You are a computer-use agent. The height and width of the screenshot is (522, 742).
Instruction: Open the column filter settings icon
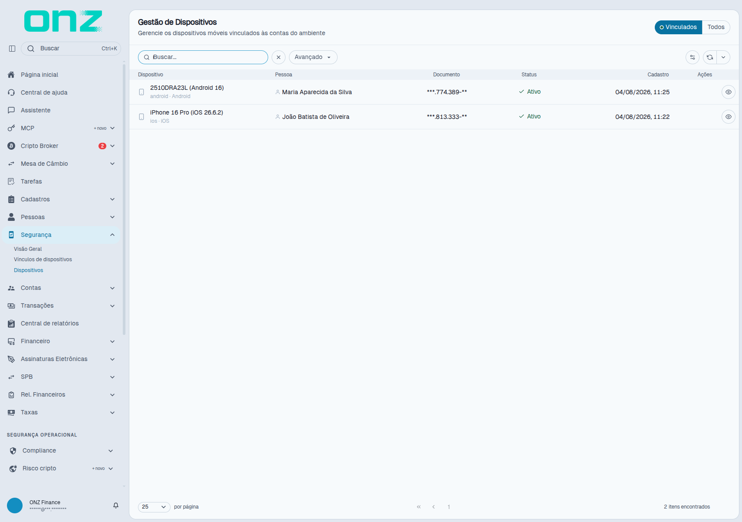(x=693, y=57)
